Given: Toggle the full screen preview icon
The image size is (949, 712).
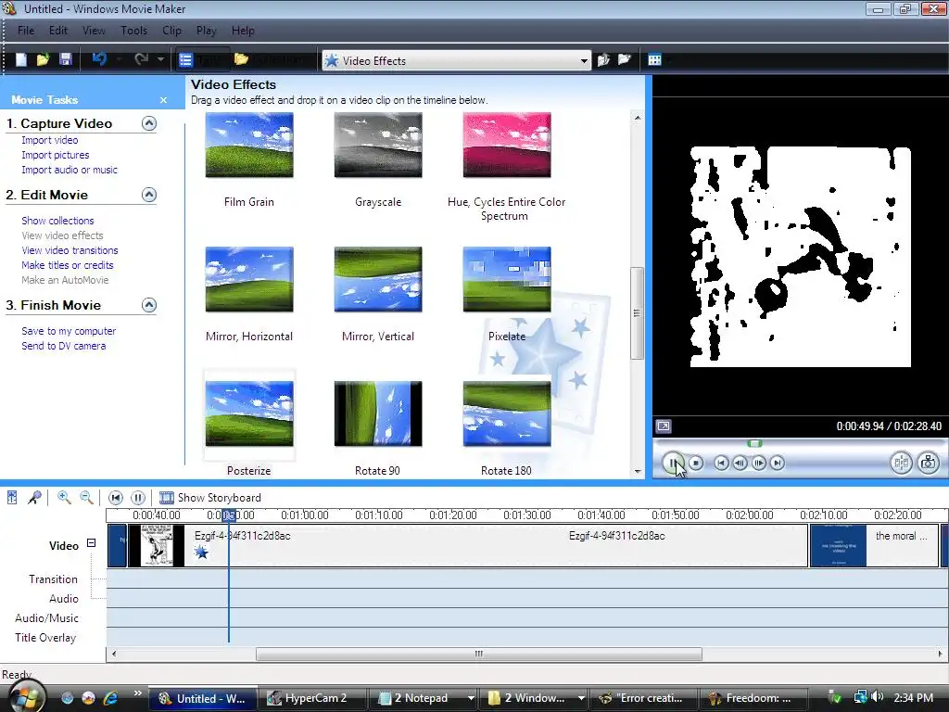Looking at the screenshot, I should click(x=664, y=426).
